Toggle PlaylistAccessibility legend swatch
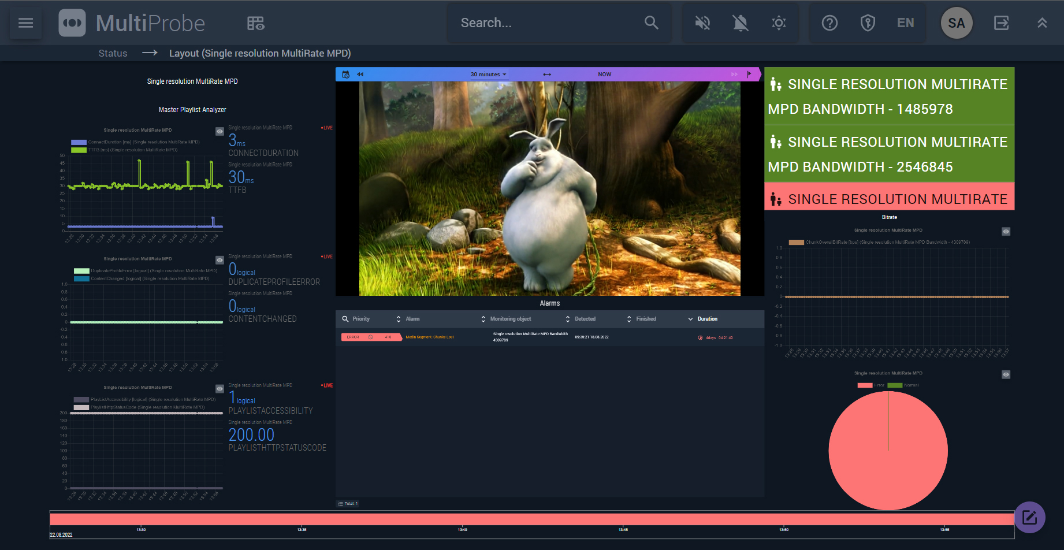This screenshot has height=550, width=1064. pyautogui.click(x=81, y=400)
